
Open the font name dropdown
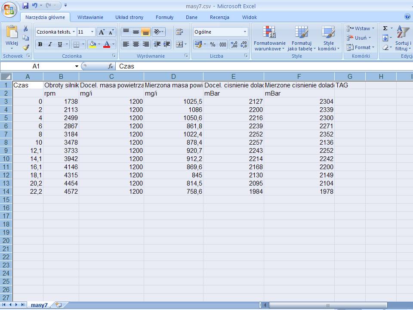click(x=74, y=32)
